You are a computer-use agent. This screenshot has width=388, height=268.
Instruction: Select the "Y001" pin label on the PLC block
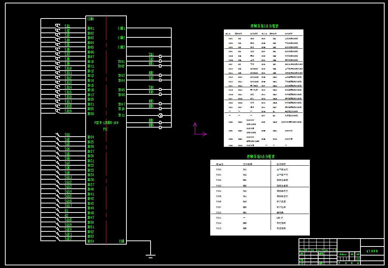[x=121, y=62]
